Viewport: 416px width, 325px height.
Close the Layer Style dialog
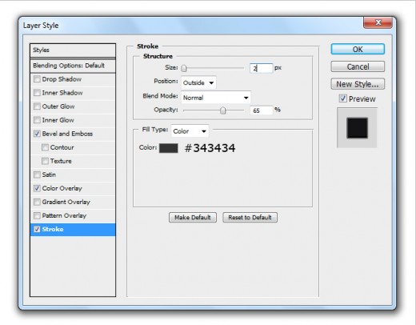tap(378, 22)
